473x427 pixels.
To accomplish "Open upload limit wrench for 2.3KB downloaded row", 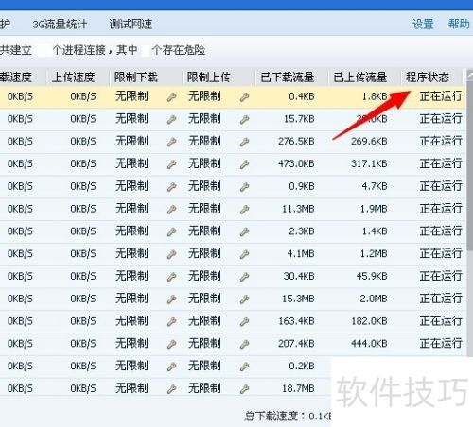I will [x=244, y=231].
